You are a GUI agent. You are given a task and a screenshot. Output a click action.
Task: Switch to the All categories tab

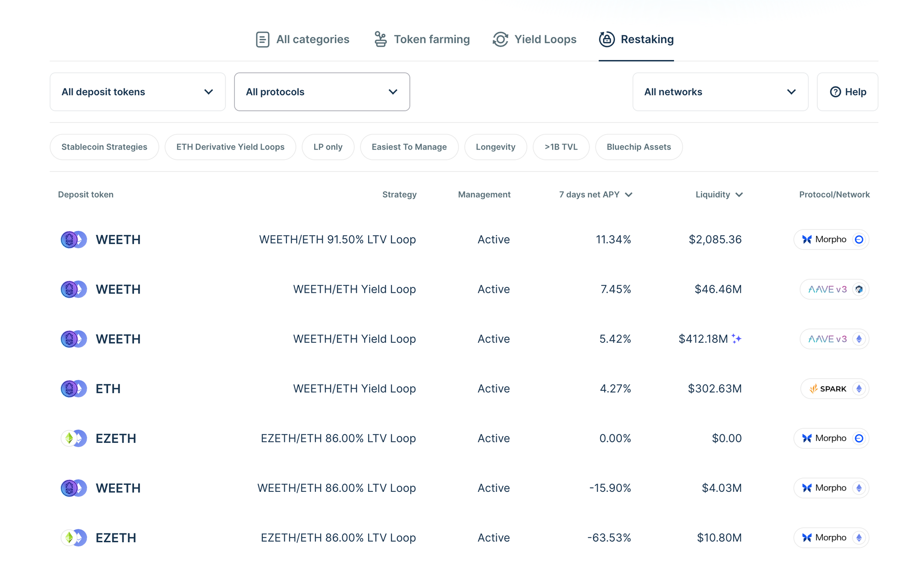coord(312,39)
